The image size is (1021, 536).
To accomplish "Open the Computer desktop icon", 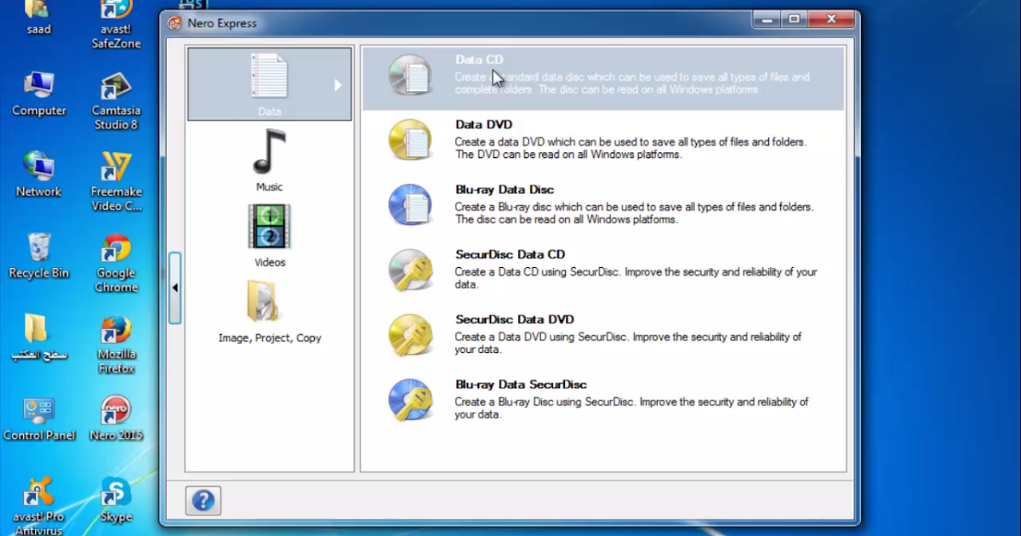I will (39, 86).
